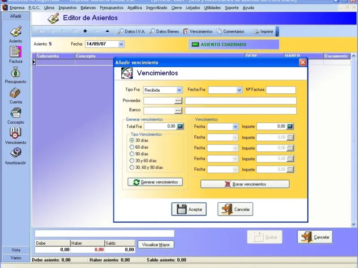Select 90 días radio option
This screenshot has height=268, width=358.
coord(132,154)
